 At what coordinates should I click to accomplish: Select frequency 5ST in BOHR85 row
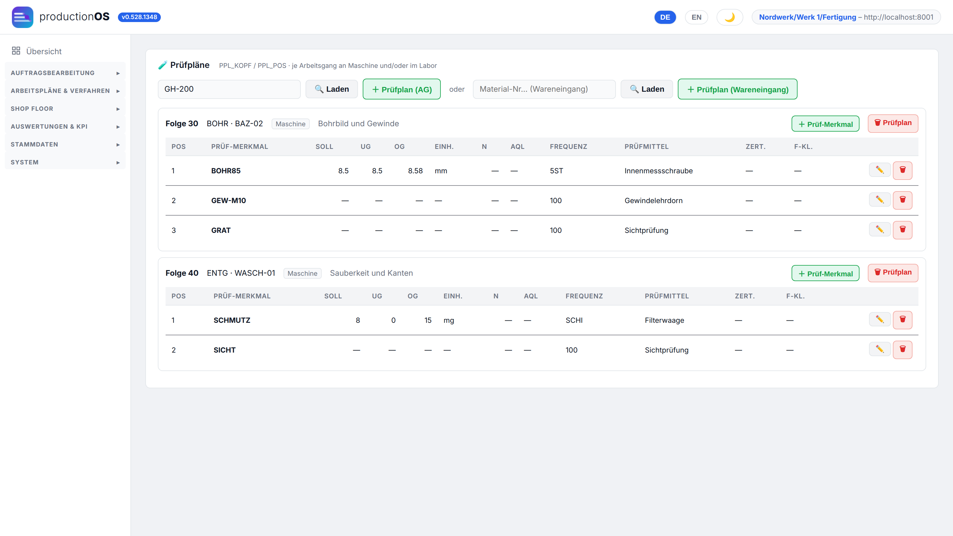coord(556,171)
